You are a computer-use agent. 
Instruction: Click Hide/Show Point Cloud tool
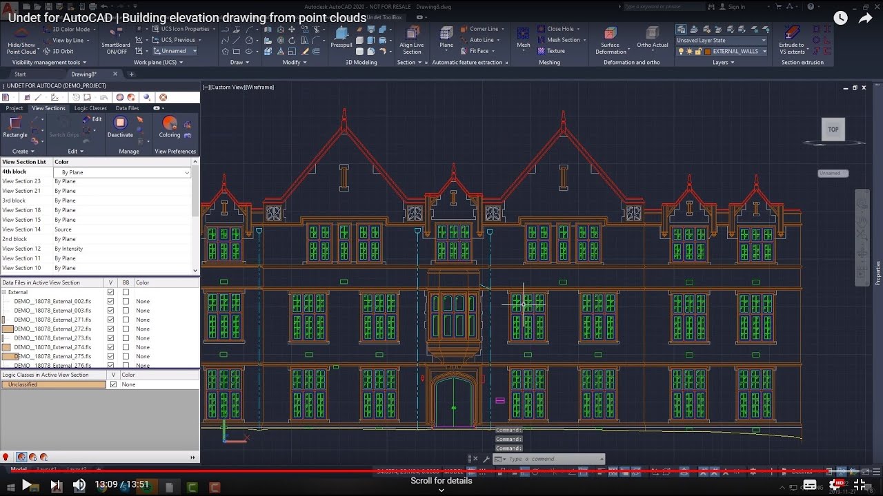[x=21, y=41]
